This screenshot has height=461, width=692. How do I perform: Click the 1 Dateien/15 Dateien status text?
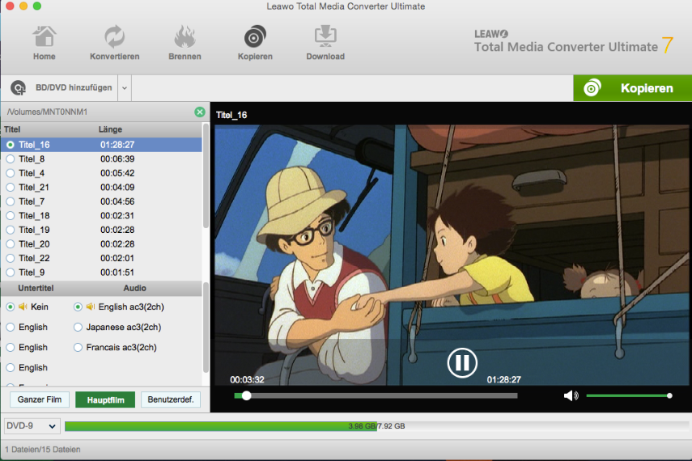pos(43,450)
